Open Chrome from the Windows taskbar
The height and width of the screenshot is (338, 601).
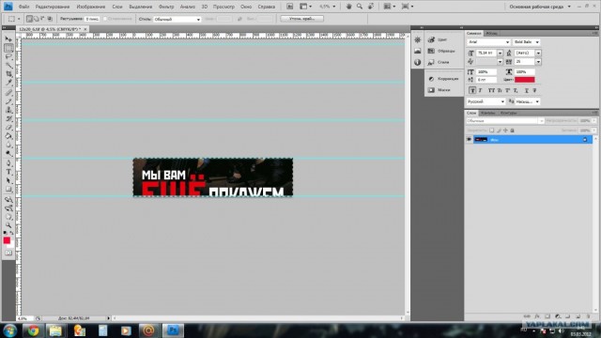33,330
